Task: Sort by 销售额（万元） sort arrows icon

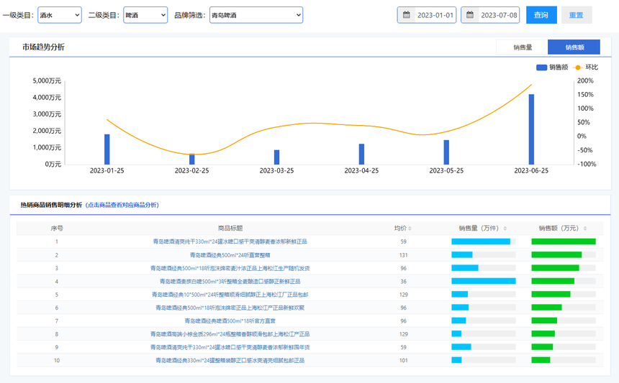Action: (585, 229)
